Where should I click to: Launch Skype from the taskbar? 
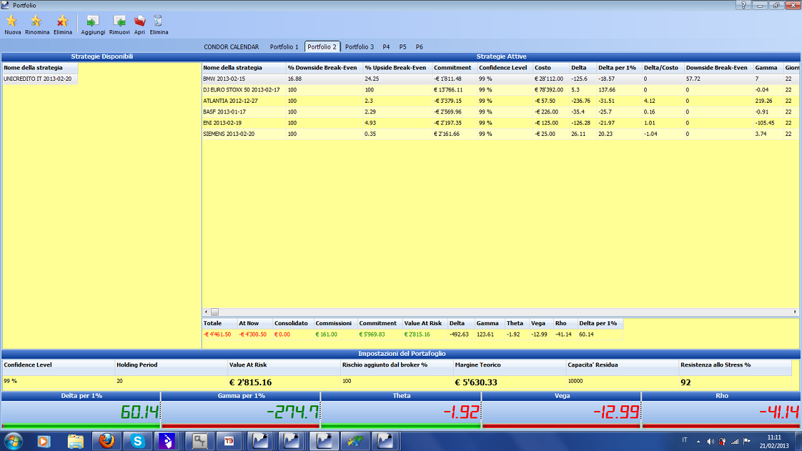(x=138, y=441)
